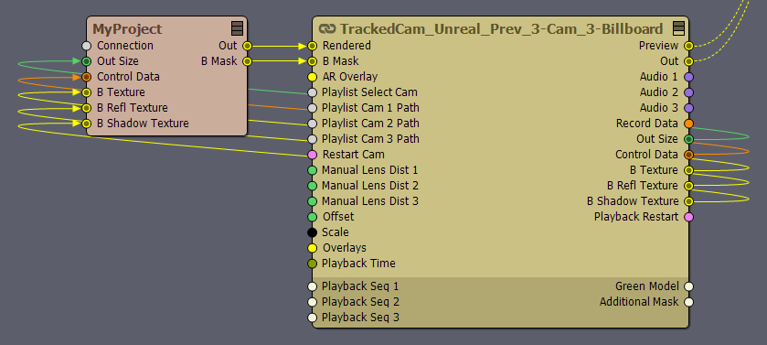This screenshot has width=767, height=345.
Task: Select the Overlays input pin
Action: (312, 248)
